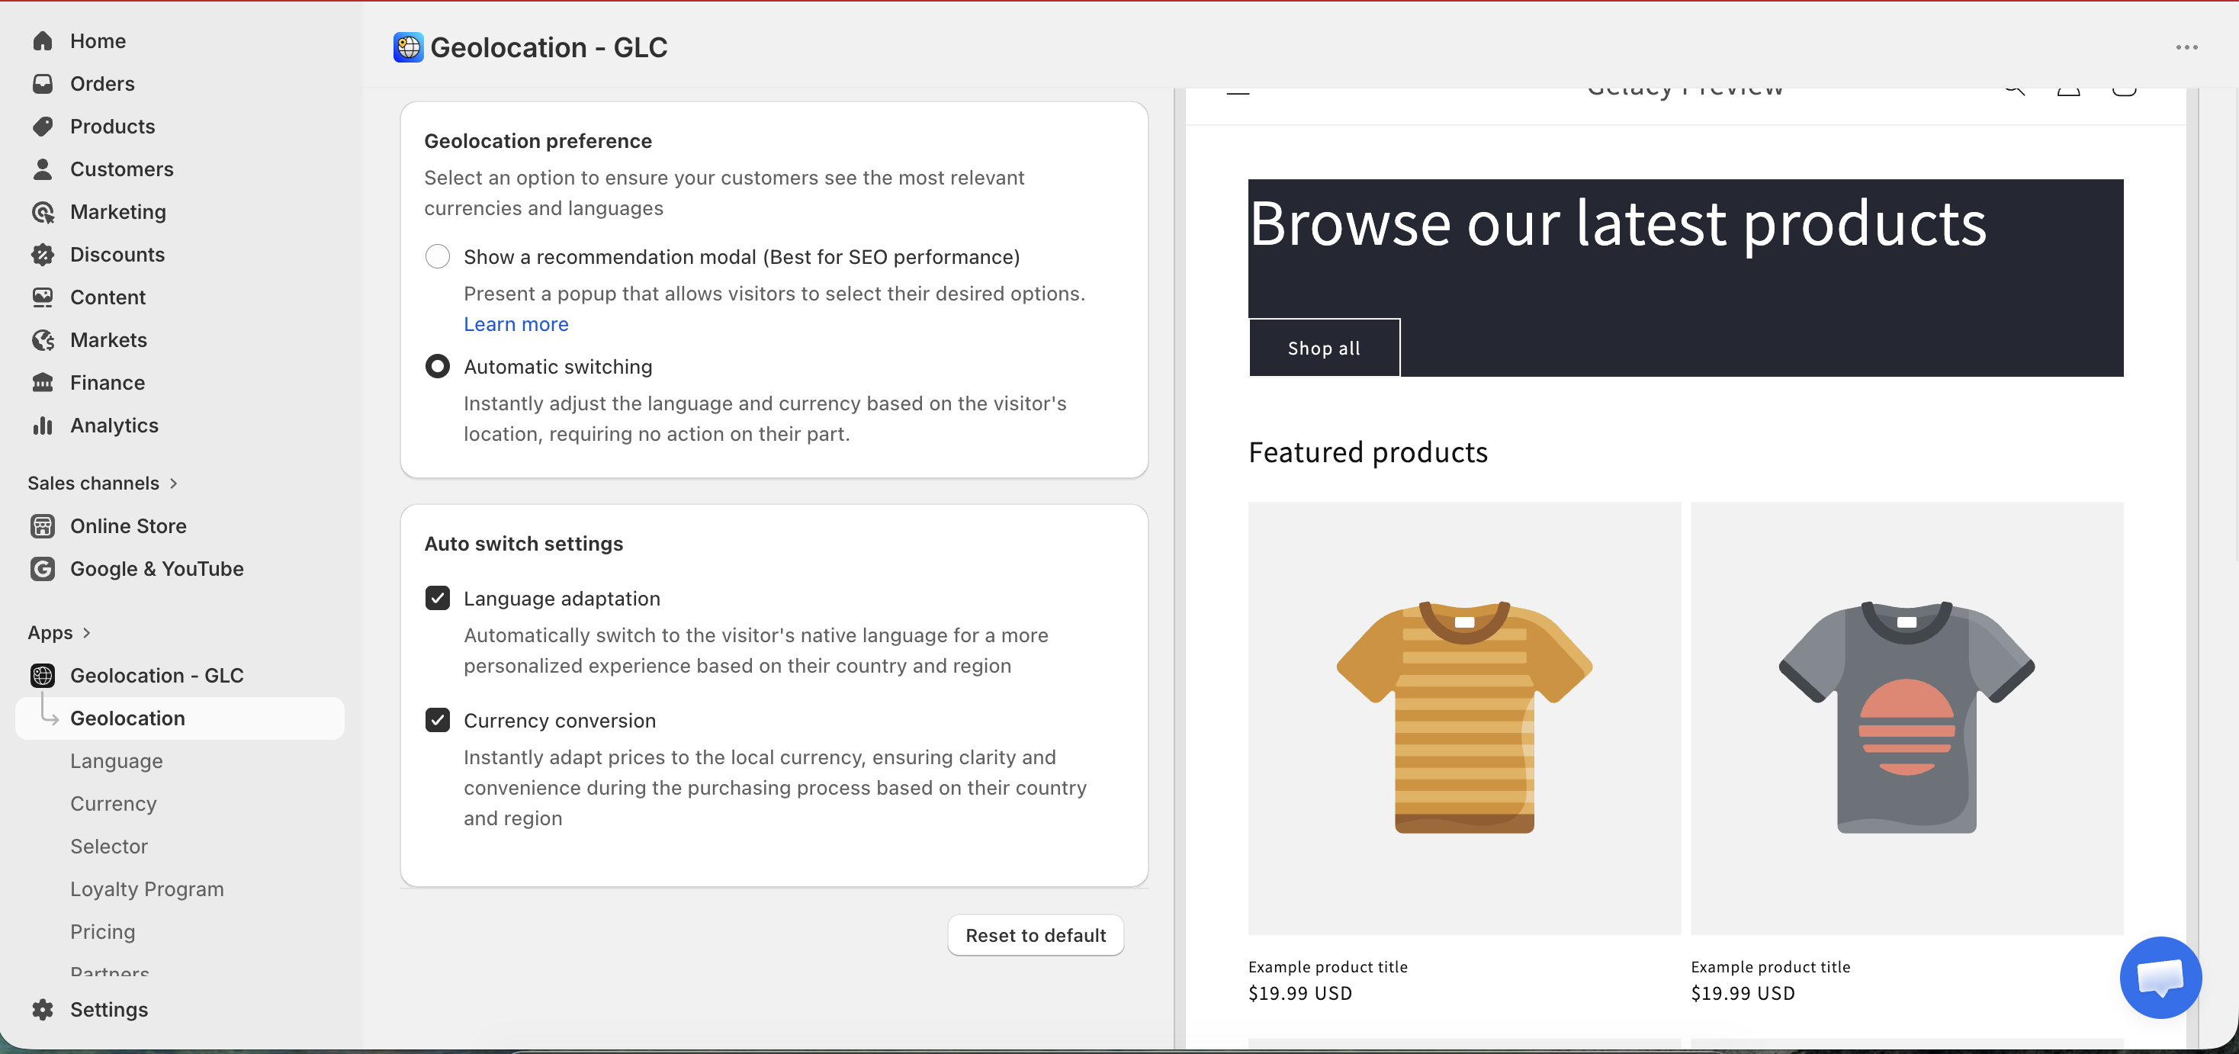Click the Analytics bar chart icon

pos(43,425)
